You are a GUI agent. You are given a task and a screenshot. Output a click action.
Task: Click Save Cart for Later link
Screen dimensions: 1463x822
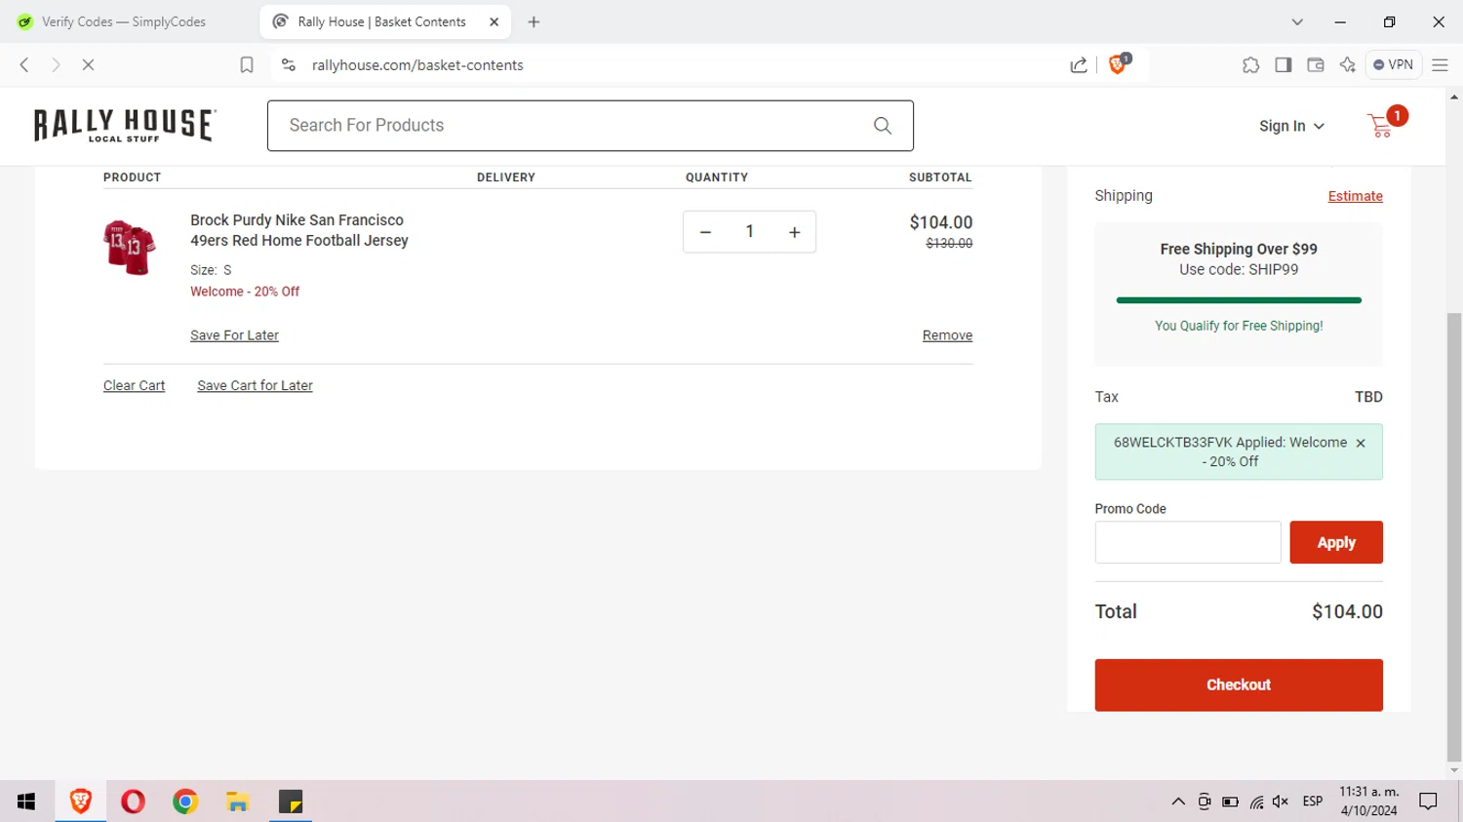pos(255,386)
